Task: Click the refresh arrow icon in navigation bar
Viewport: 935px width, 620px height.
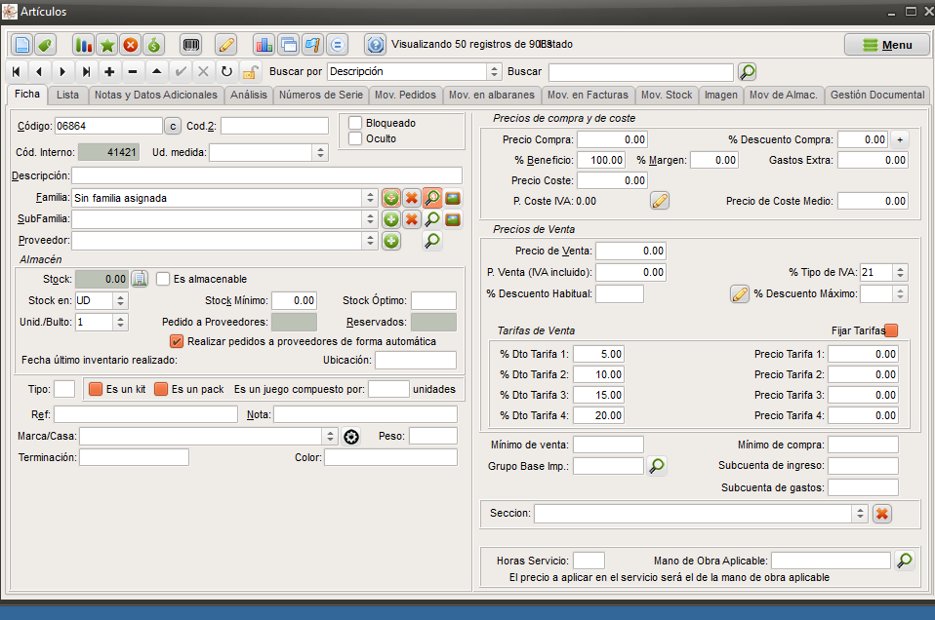Action: tap(226, 71)
